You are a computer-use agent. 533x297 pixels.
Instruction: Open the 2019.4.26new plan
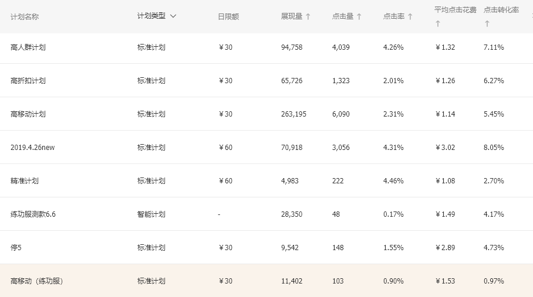pyautogui.click(x=32, y=148)
